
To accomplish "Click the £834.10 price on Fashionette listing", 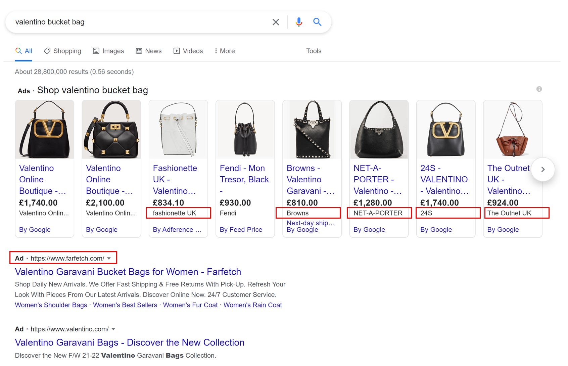I will pos(168,203).
